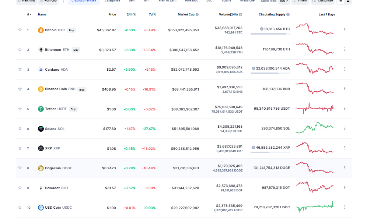This screenshot has height=219, width=388.
Task: Click the USD Coin blue logo icon
Action: click(41, 207)
